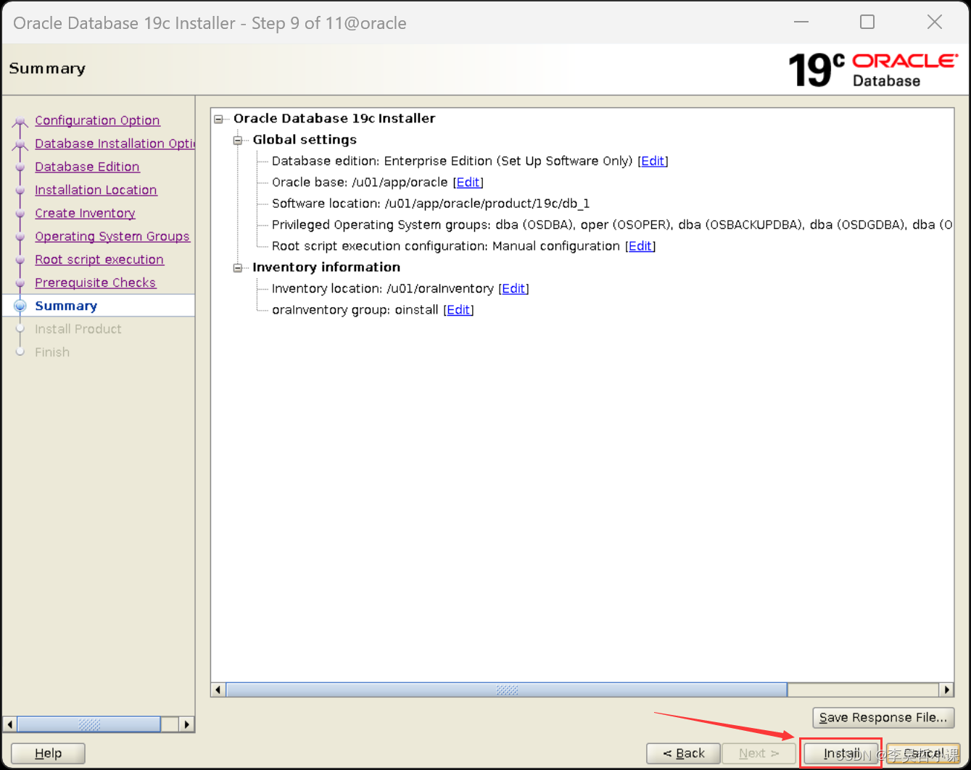Screen dimensions: 971x770
Task: Edit the oraInventory group
Action: pos(458,310)
